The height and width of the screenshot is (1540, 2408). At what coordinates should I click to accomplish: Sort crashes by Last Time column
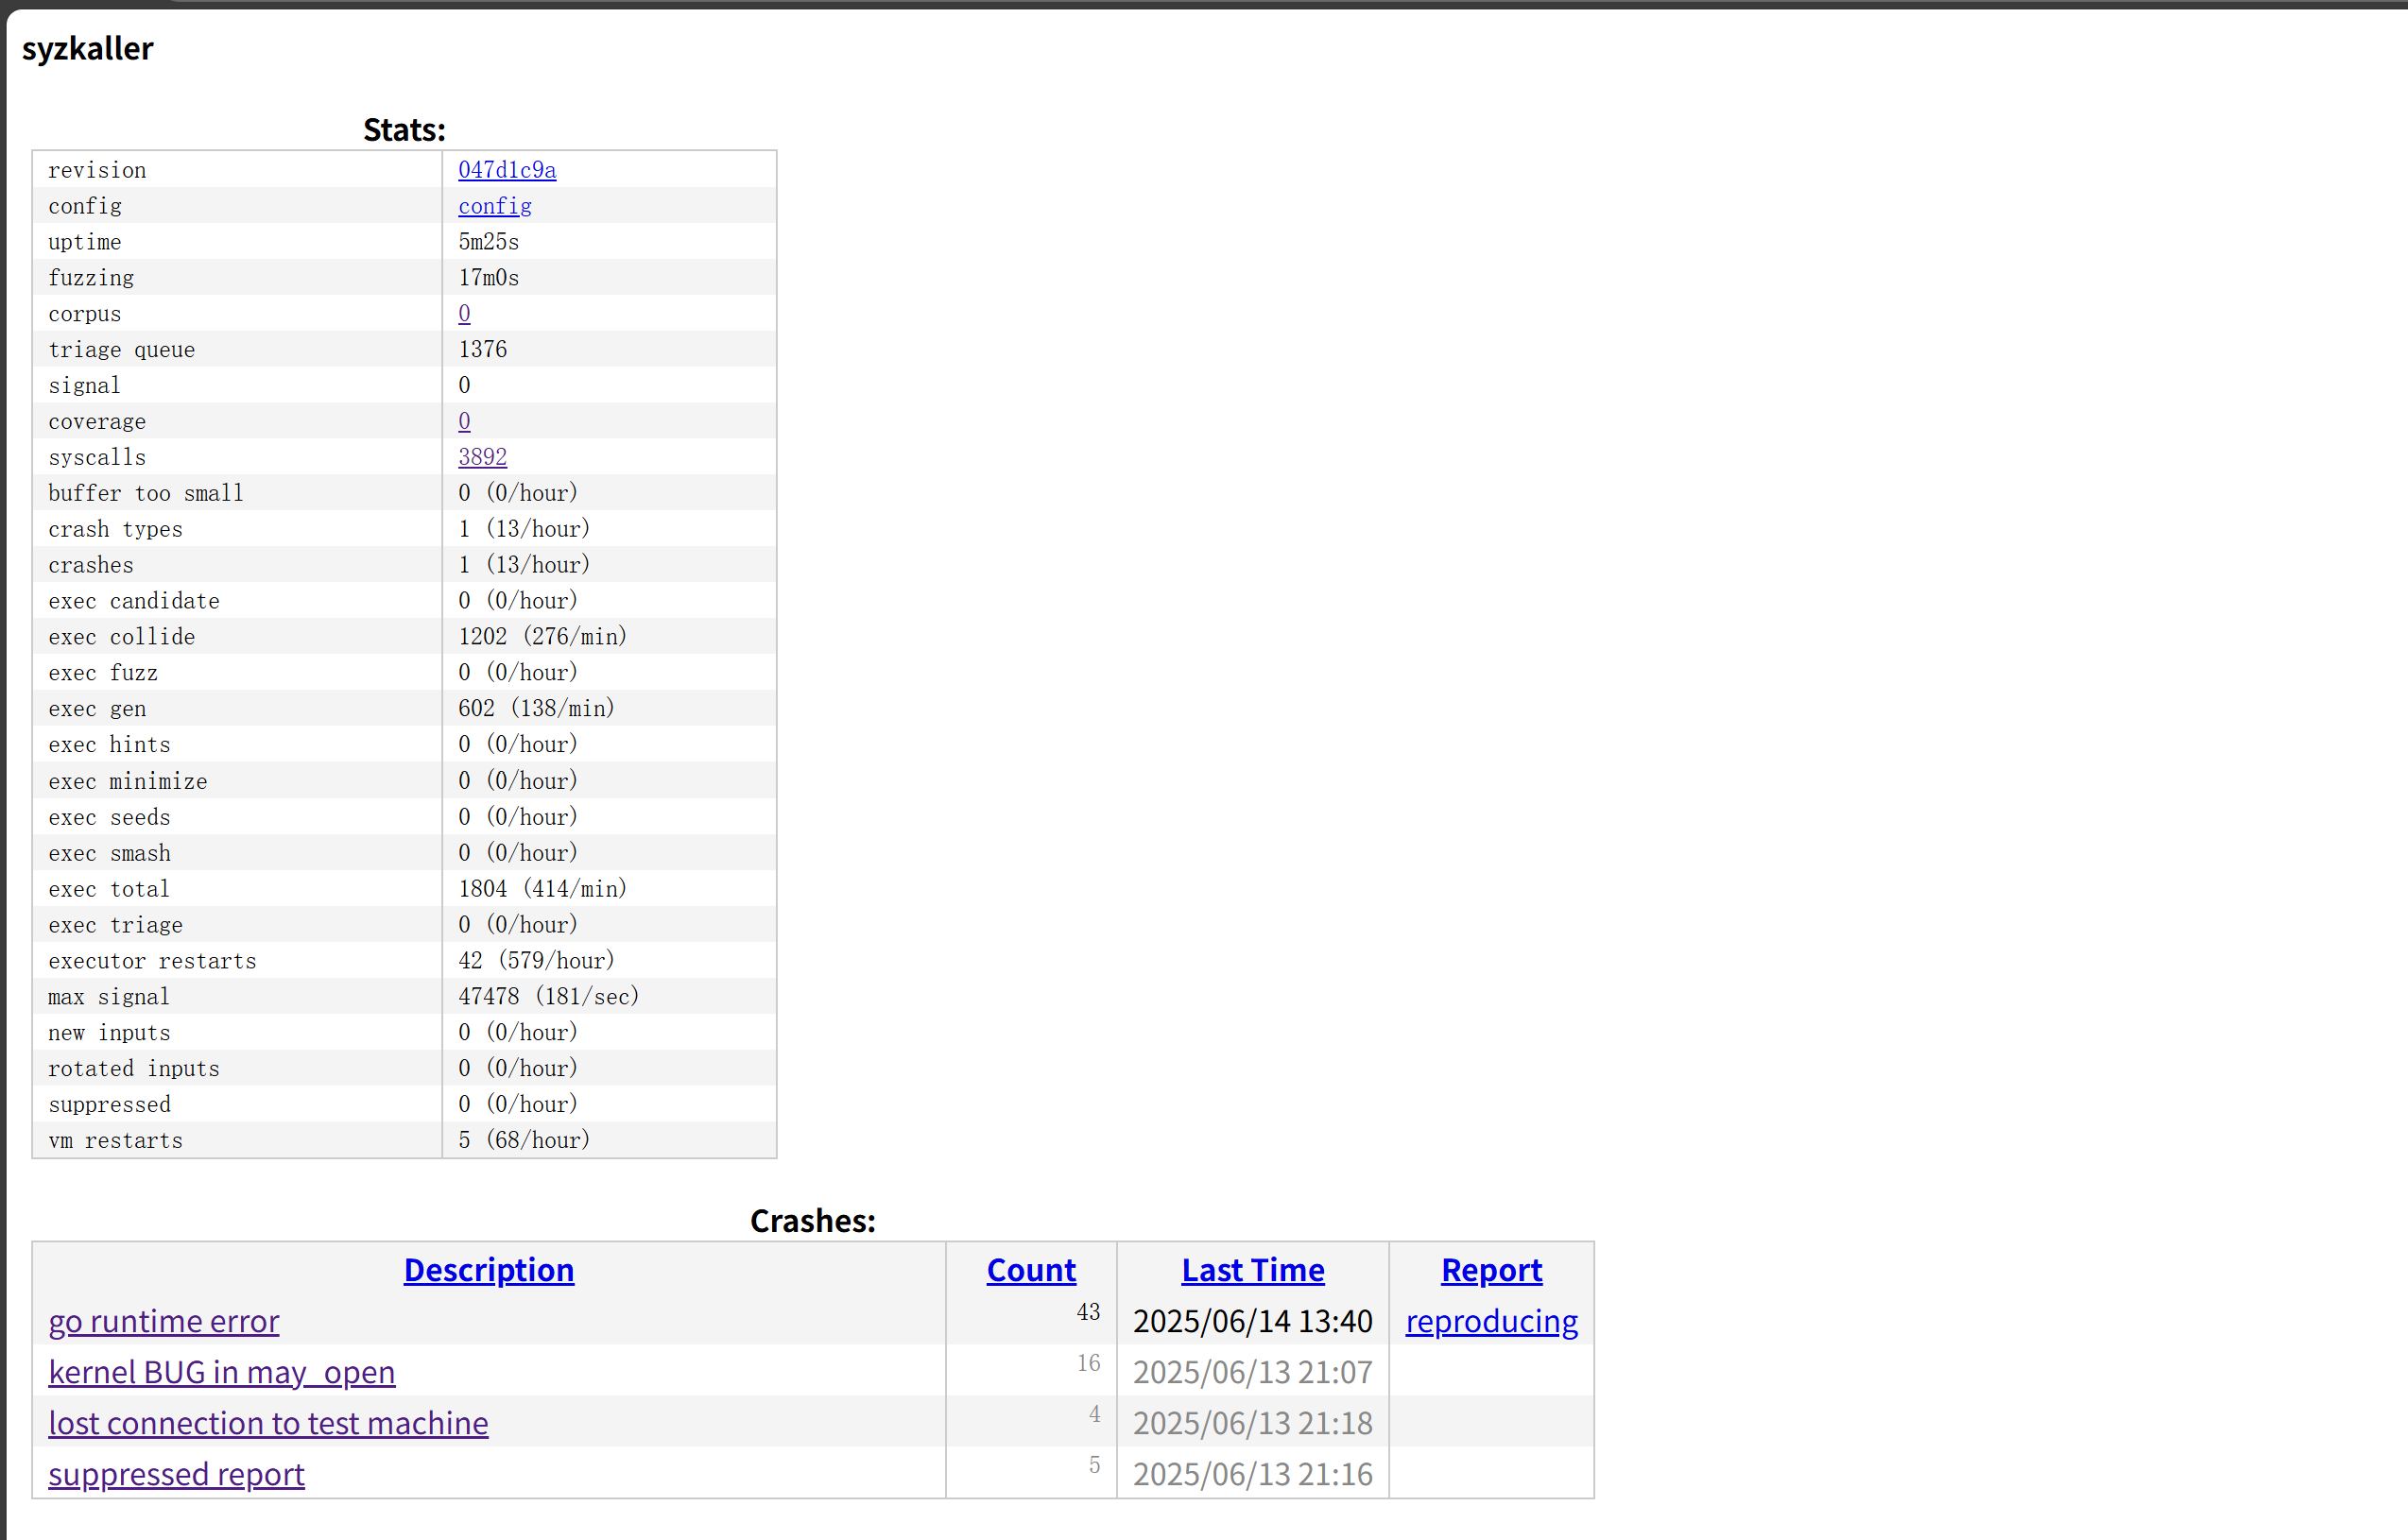pyautogui.click(x=1252, y=1270)
